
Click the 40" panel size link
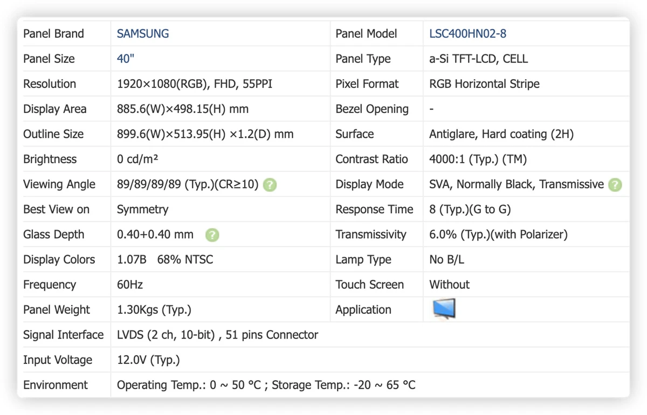(x=126, y=59)
